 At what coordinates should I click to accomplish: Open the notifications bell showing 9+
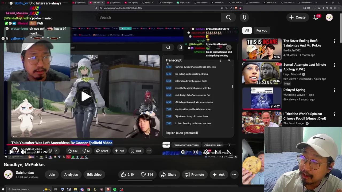pos(316,17)
